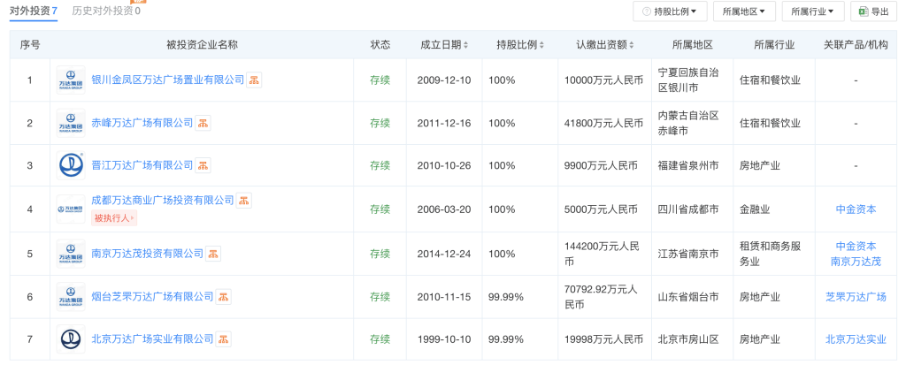Screen dimensions: 906x365
Task: Sort by the 认缴出资额 column header
Action: [x=606, y=44]
